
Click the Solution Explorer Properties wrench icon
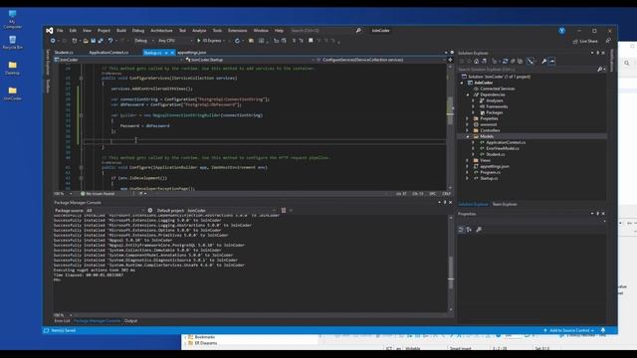tap(543, 61)
